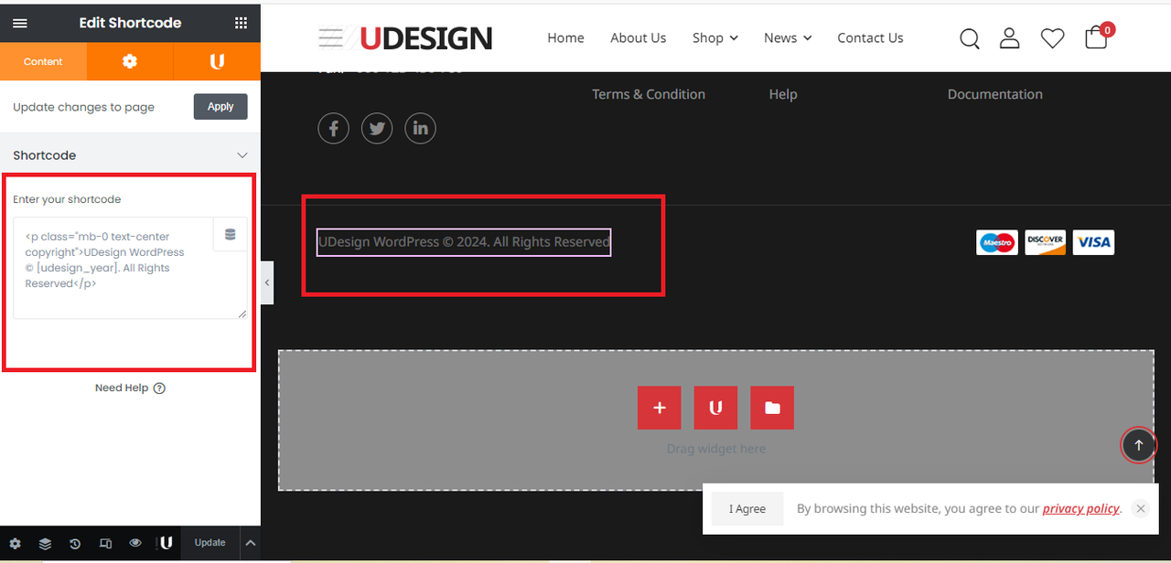Image resolution: width=1171 pixels, height=563 pixels.
Task: Expand the Shop dropdown menu
Action: (x=714, y=37)
